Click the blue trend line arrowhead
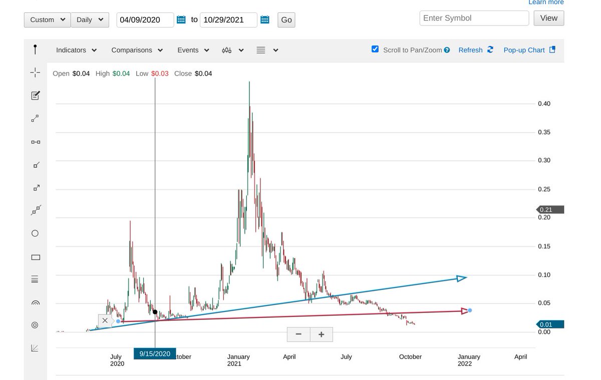 461,278
